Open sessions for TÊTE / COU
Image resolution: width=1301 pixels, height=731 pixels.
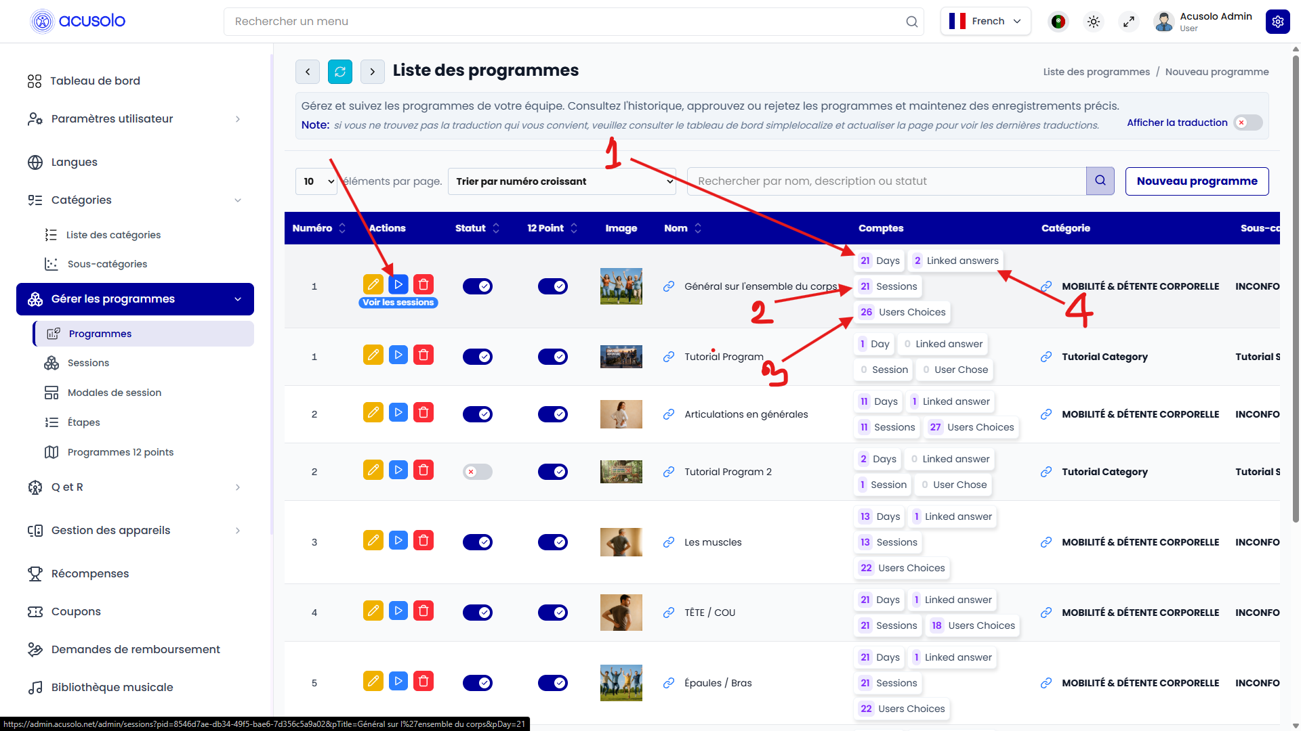pos(398,611)
